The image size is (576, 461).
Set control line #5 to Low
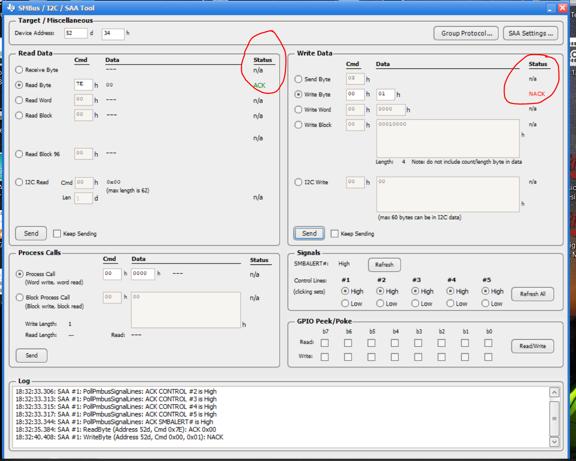tap(485, 304)
